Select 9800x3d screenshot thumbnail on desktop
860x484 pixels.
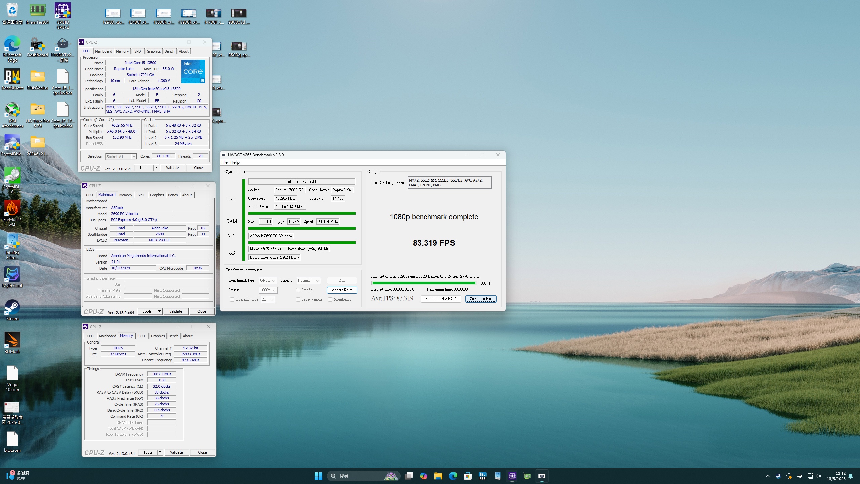click(239, 16)
